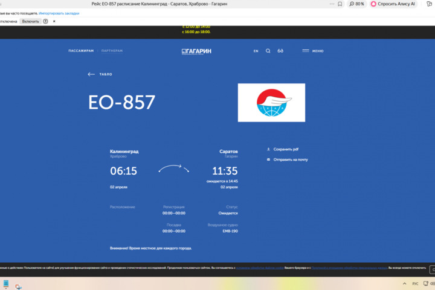The width and height of the screenshot is (435, 290).
Task: Open browser zoom indicator showing 80 %
Action: 356,4
